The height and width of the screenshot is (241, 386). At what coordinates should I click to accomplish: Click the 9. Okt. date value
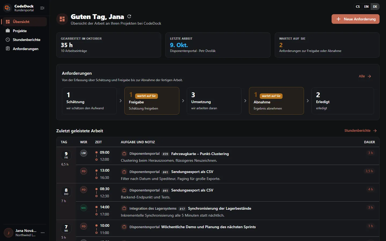pyautogui.click(x=179, y=45)
